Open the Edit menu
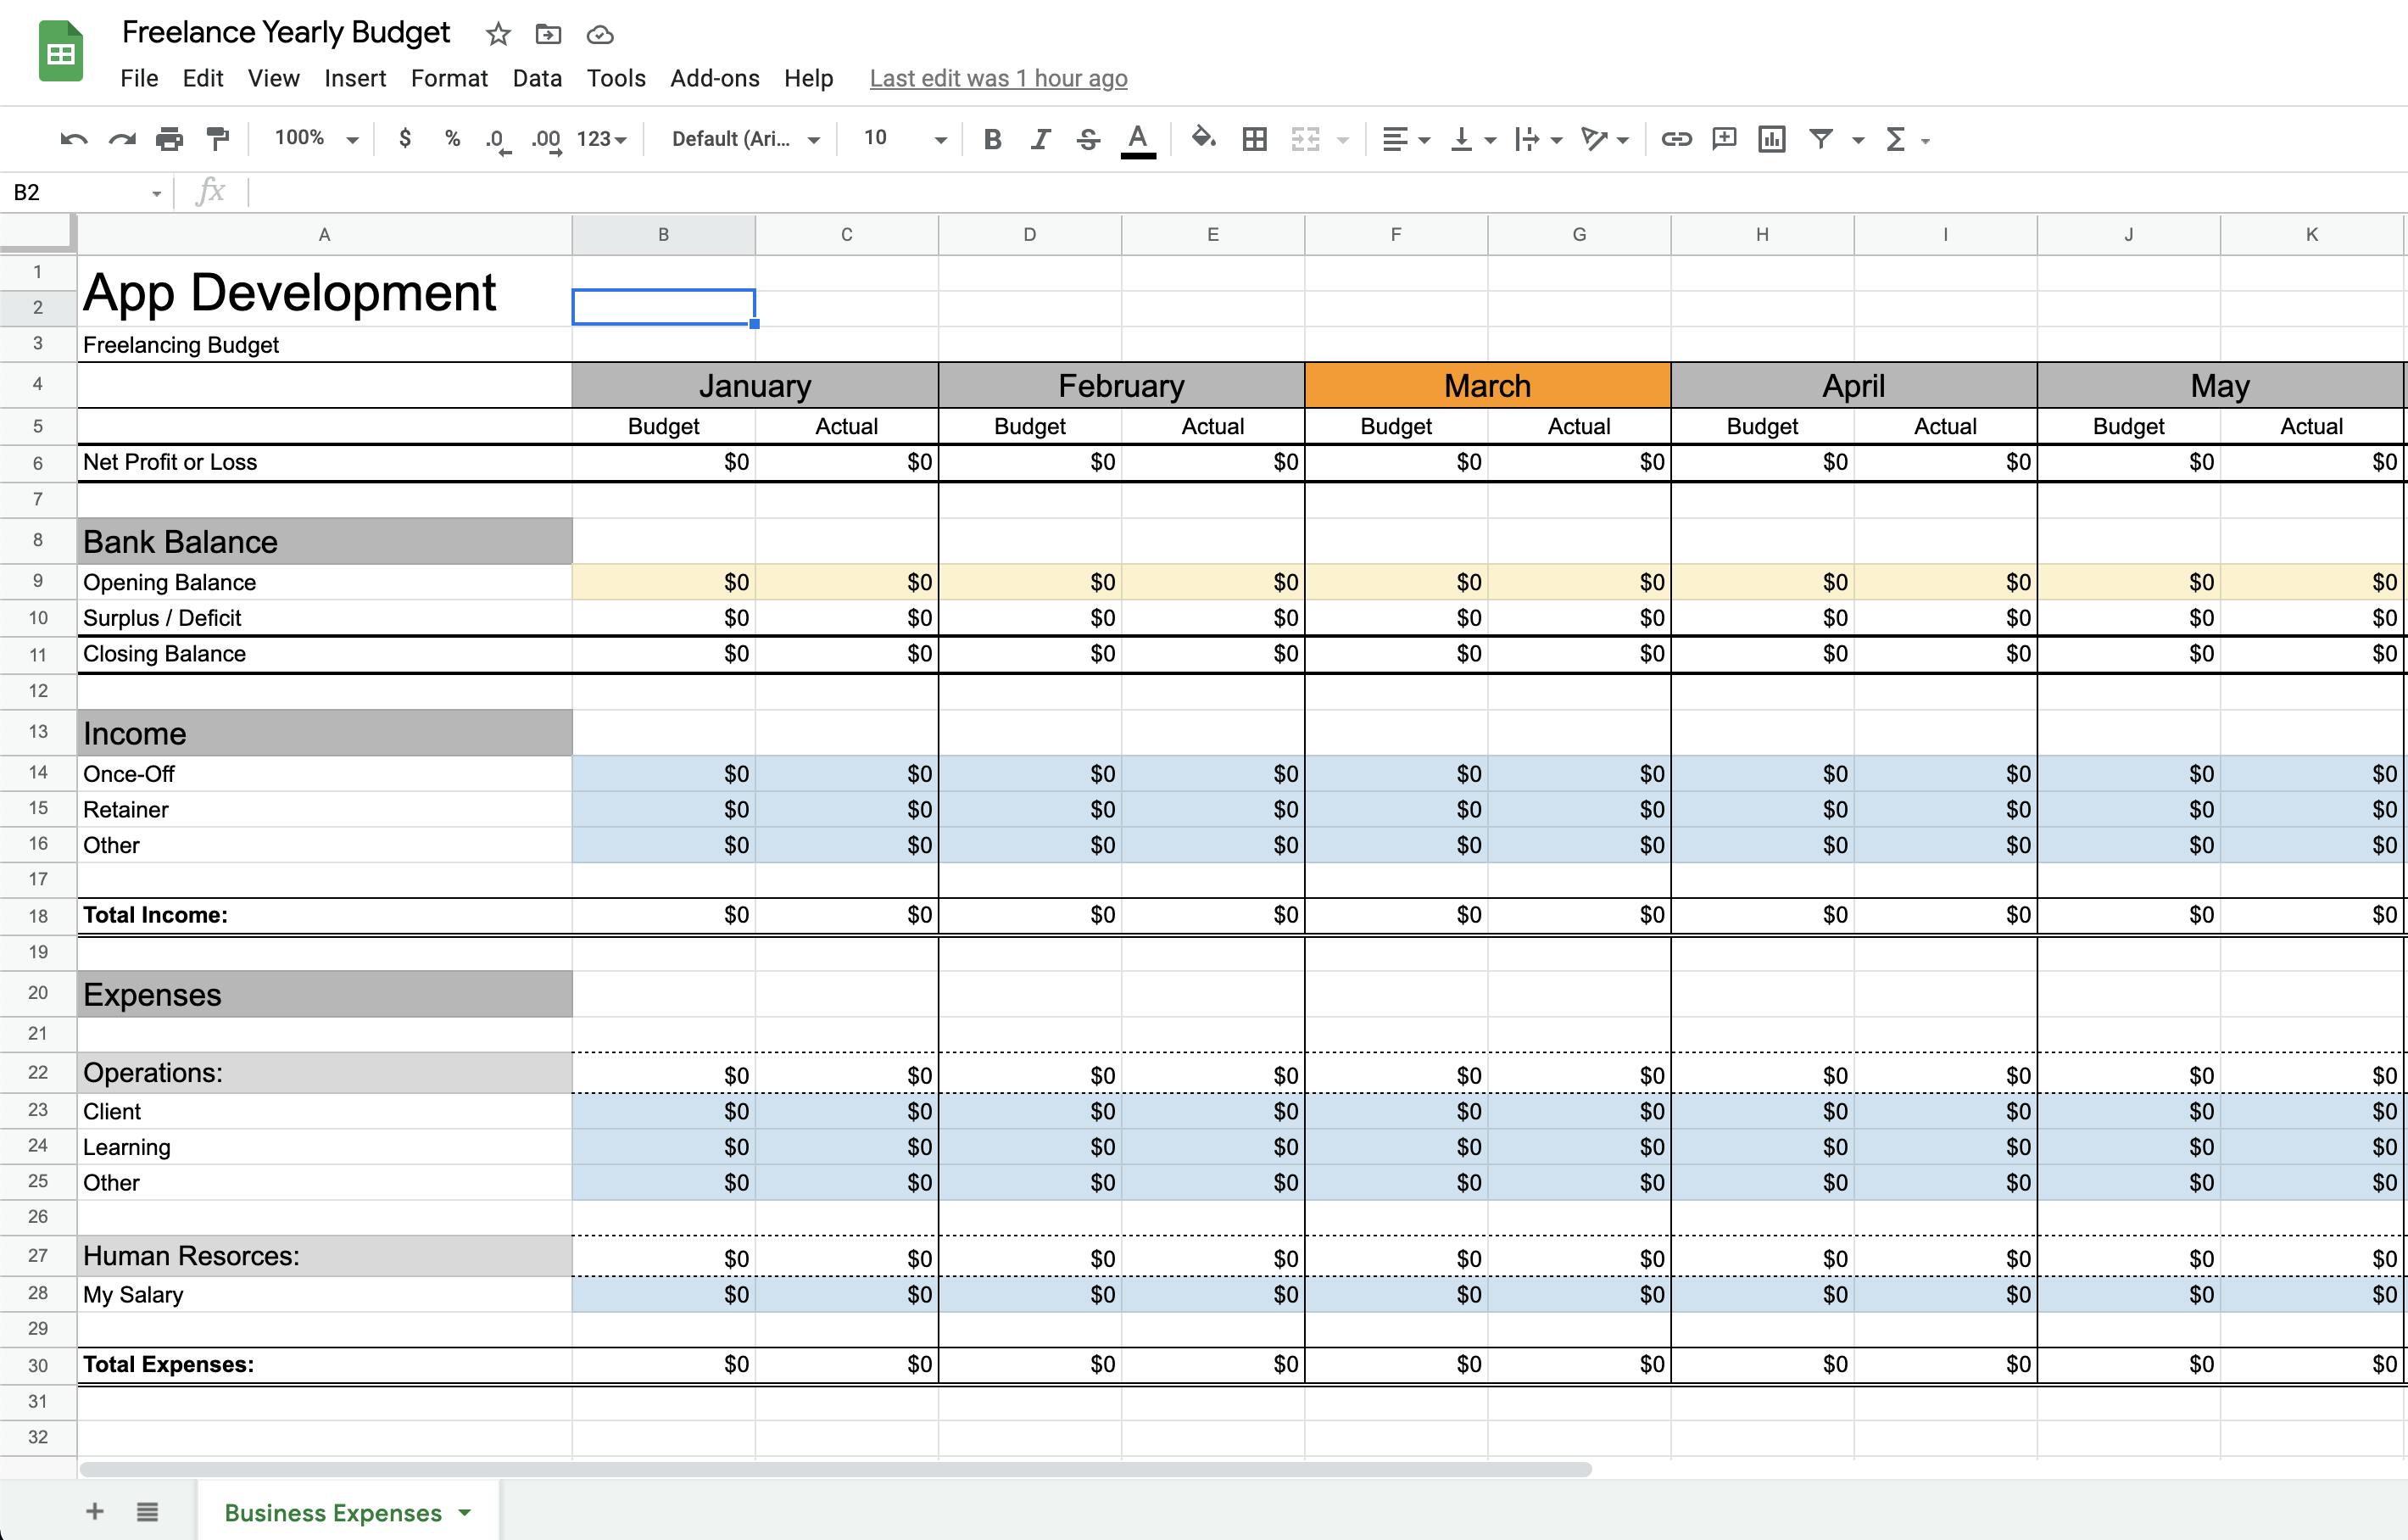The image size is (2408, 1540). pyautogui.click(x=203, y=78)
